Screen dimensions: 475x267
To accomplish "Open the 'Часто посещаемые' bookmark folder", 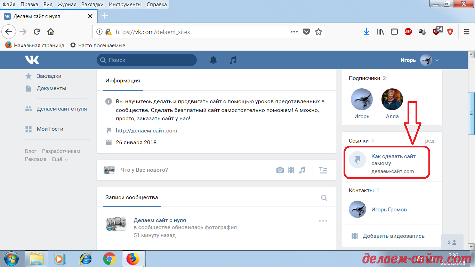I will pyautogui.click(x=97, y=45).
